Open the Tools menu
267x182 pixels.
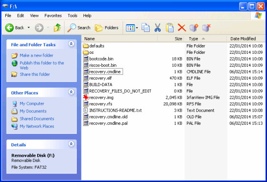(72, 16)
